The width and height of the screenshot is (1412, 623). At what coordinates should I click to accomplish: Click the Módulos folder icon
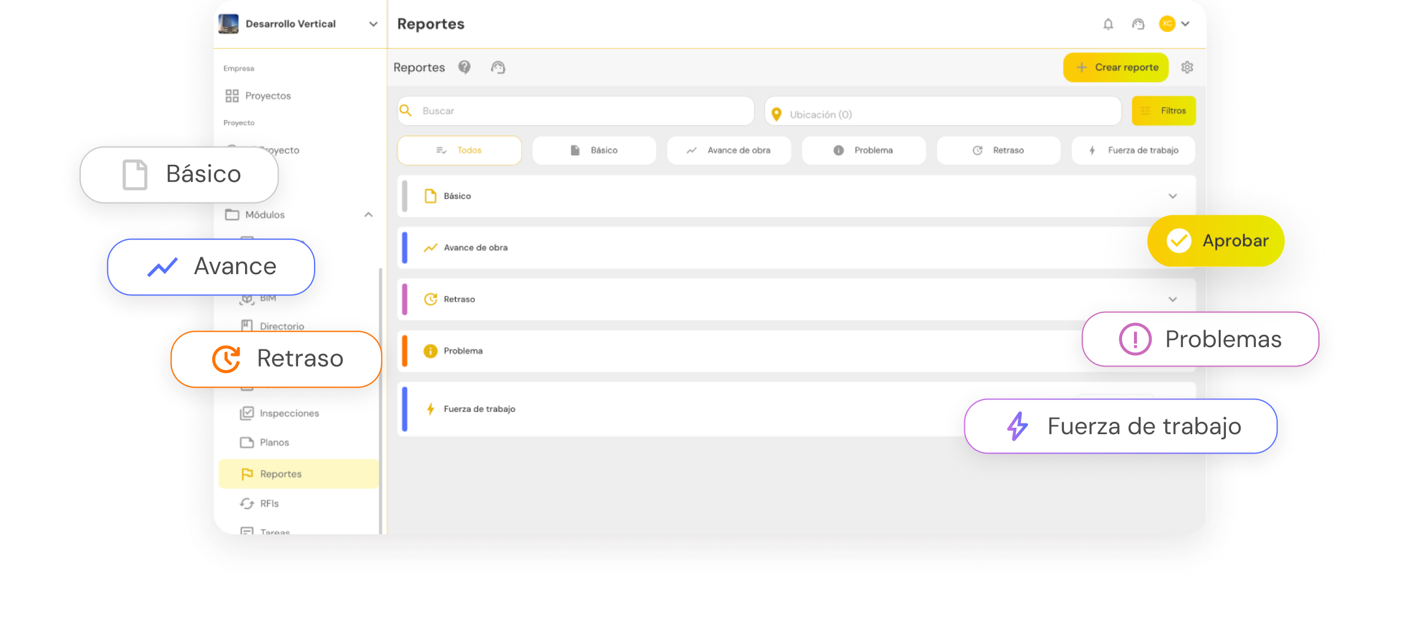pyautogui.click(x=232, y=215)
